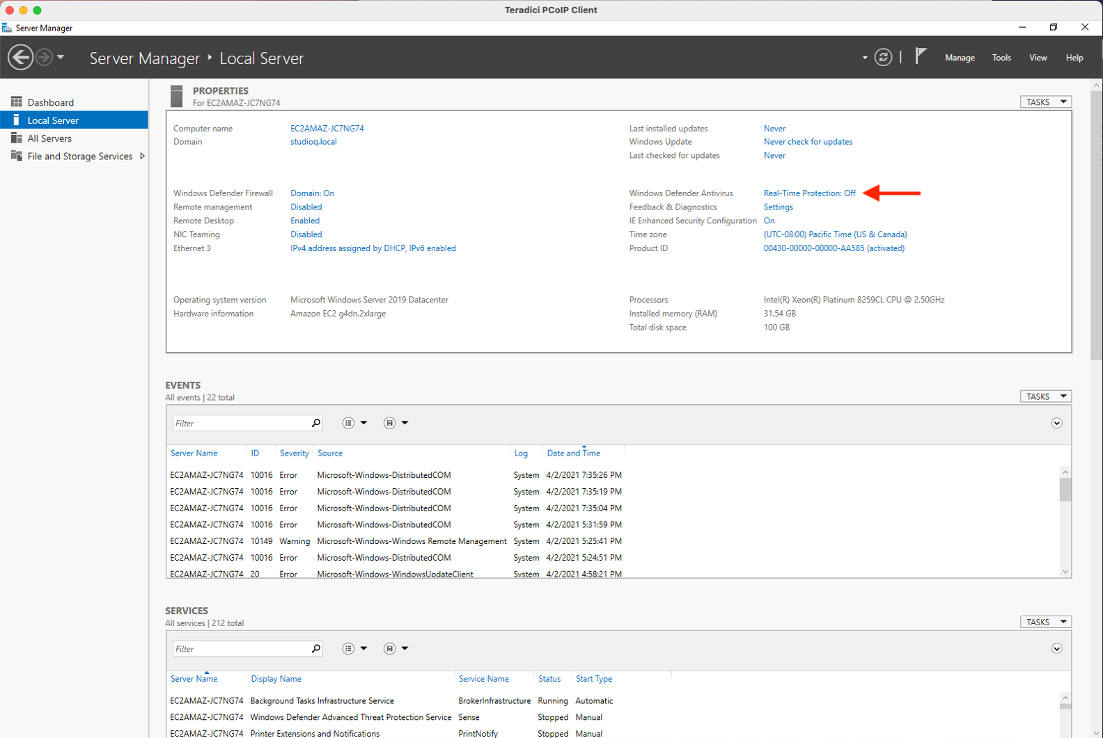
Task: Select the Windows Remote Management warning event
Action: [x=613, y=541]
